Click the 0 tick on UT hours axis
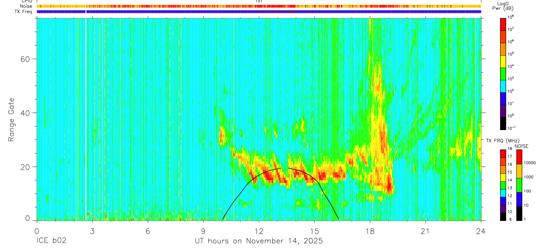Screen dimensions: 541x250 click(37, 231)
